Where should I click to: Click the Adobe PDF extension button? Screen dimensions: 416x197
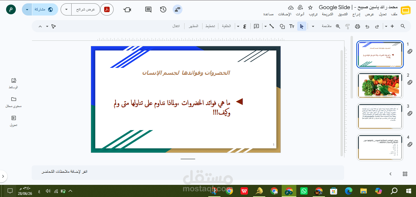click(107, 9)
